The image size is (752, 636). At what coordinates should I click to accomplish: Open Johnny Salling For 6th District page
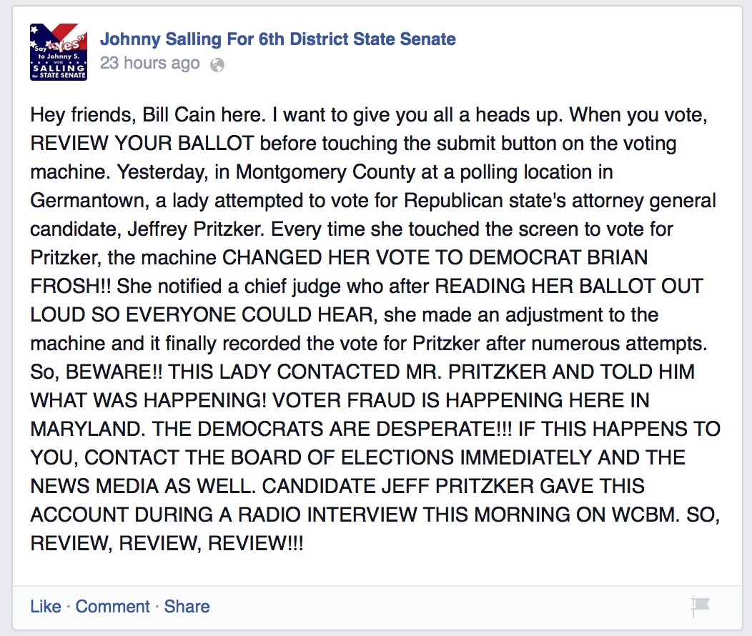(277, 39)
